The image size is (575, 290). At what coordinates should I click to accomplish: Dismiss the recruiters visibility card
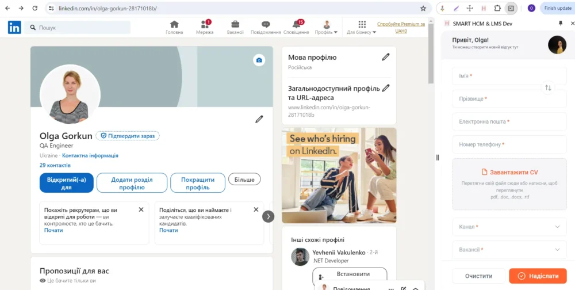point(141,209)
